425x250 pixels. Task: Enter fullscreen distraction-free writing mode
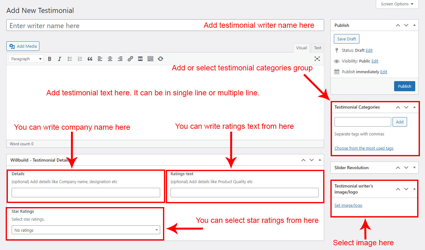click(x=317, y=59)
